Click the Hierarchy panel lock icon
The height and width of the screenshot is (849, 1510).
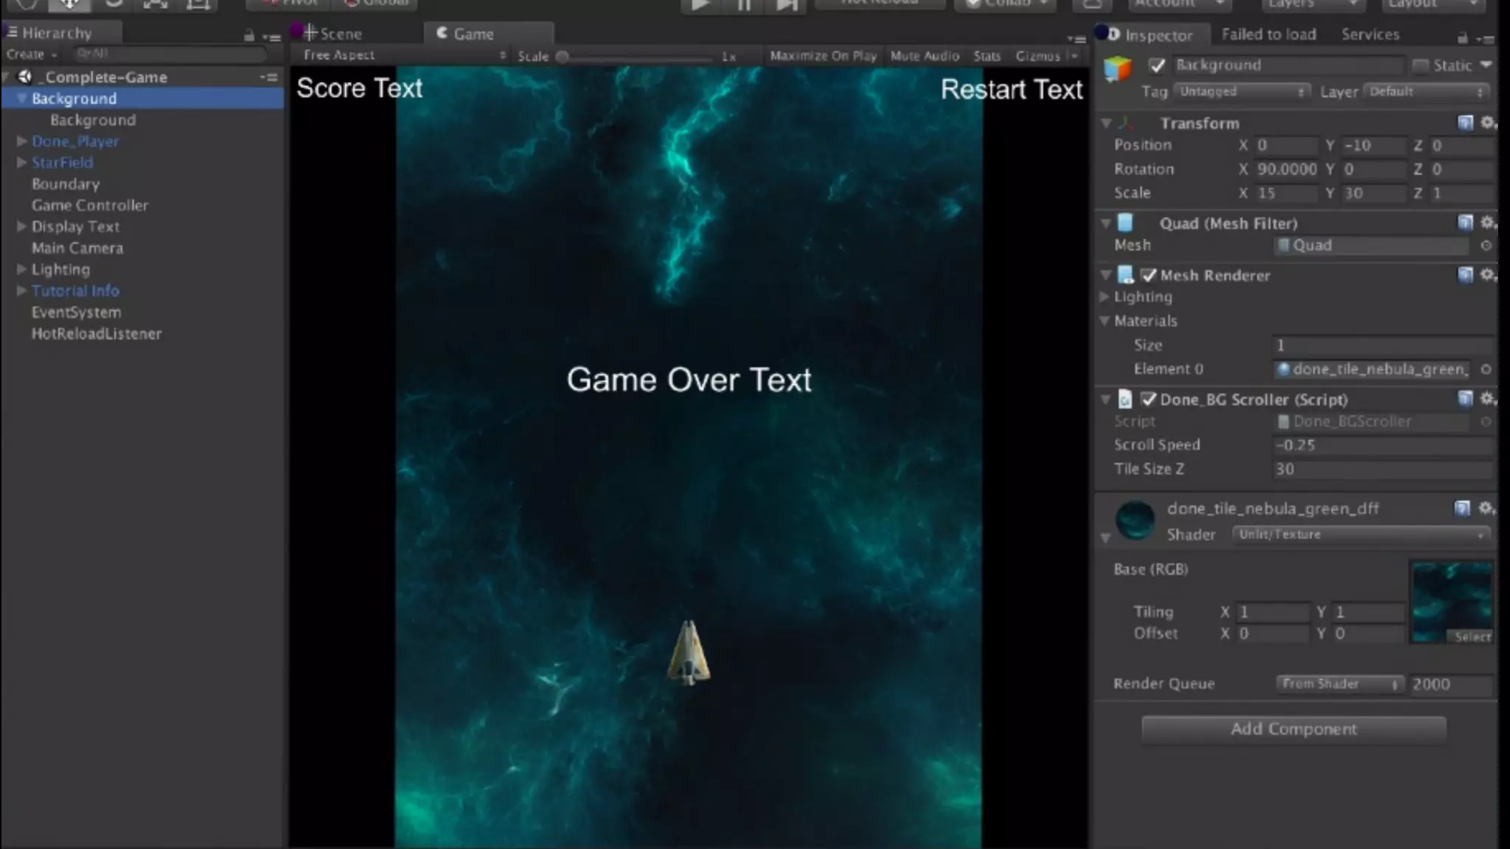[x=249, y=35]
